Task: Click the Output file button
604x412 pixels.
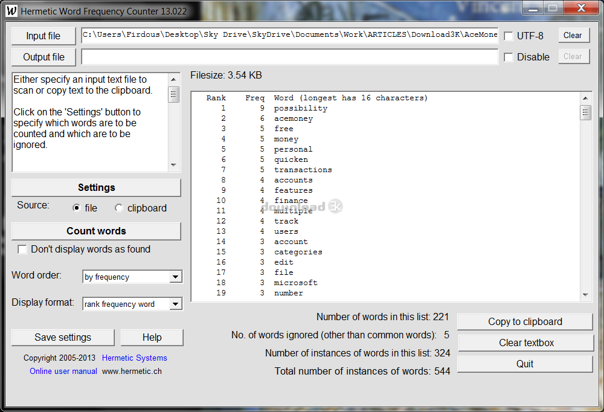Action: 43,57
